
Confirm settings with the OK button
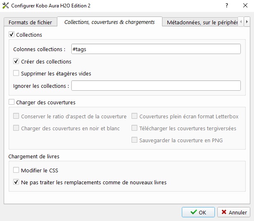(198, 212)
